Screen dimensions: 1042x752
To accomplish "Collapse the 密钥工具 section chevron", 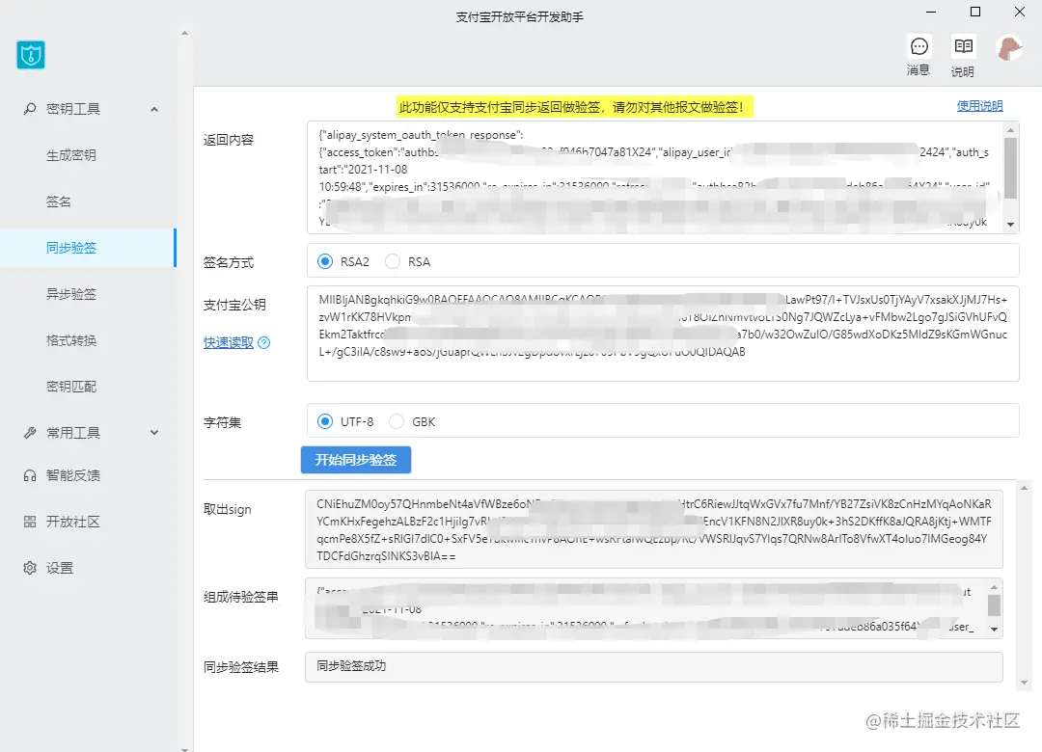I will (x=154, y=109).
